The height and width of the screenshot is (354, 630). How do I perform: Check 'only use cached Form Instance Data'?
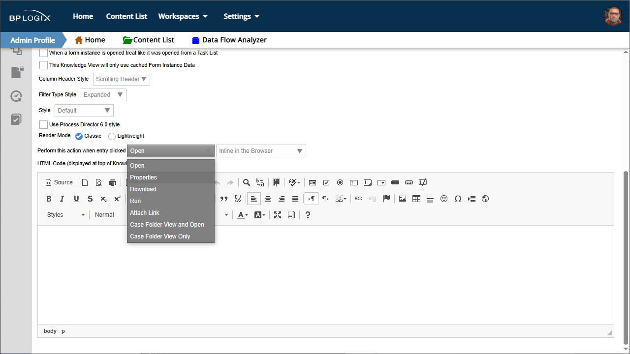tap(44, 65)
